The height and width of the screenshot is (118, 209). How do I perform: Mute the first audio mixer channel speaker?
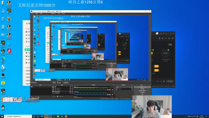110,90
